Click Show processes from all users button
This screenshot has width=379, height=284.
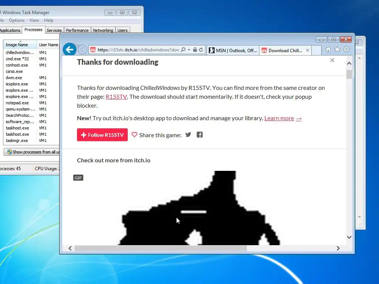32,152
